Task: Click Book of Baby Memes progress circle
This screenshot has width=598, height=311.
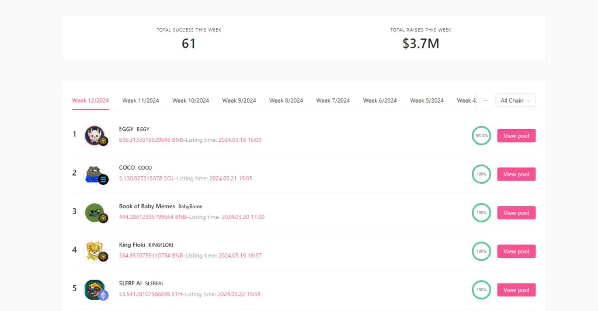Action: pyautogui.click(x=481, y=212)
